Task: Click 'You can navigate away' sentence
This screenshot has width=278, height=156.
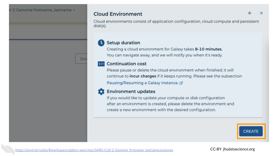Action: (x=164, y=55)
